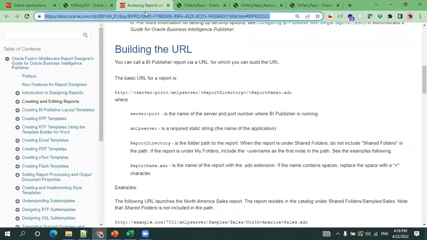This screenshot has width=427, height=240.
Task: Click the sidebar scroll down arrow
Action: click(x=101, y=225)
